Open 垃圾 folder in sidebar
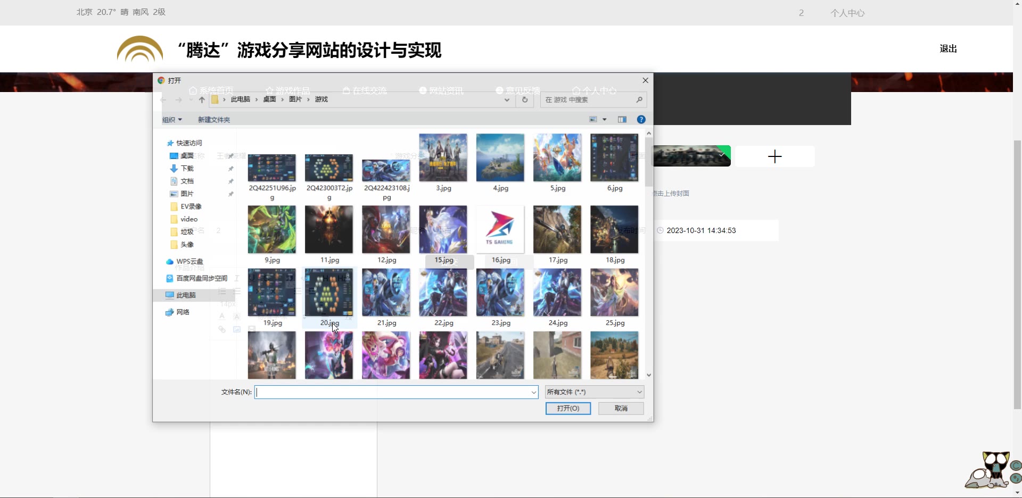Image resolution: width=1022 pixels, height=498 pixels. (x=182, y=231)
